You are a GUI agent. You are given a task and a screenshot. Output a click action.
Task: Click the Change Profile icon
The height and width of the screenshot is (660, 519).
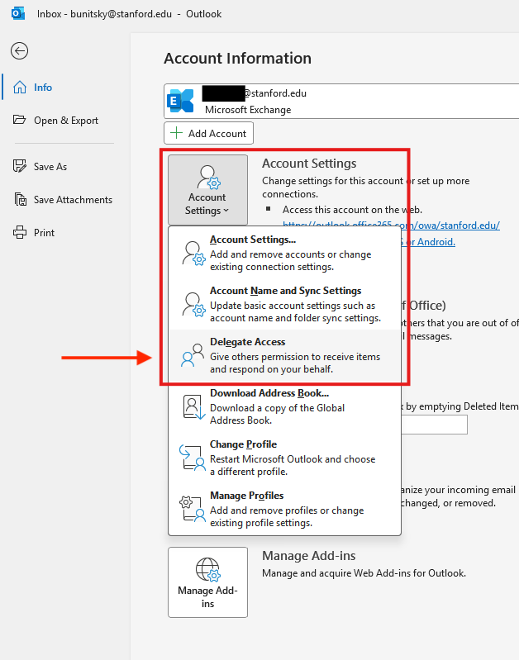tap(193, 458)
